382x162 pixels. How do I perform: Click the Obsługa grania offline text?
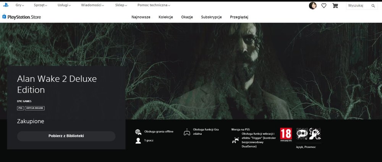point(159,132)
